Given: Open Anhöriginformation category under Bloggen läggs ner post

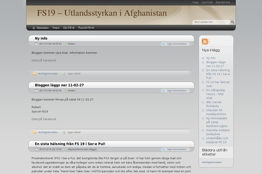Looking at the screenshot, I should pyautogui.click(x=48, y=132).
